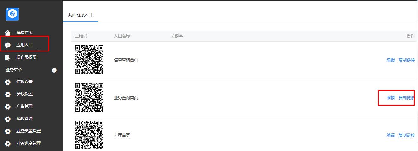The image size is (418, 151).
Task: Click the document icon beside 操作员权限
Action: coord(8,57)
